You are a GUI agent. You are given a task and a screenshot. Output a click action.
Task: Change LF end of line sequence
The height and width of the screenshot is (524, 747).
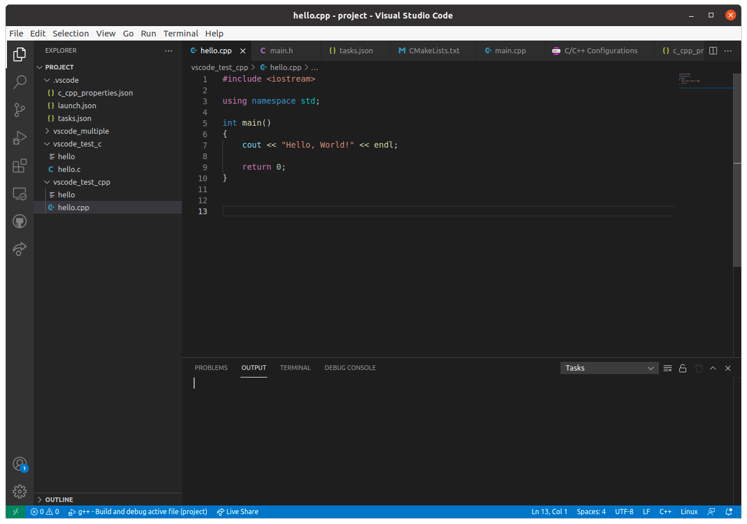646,512
